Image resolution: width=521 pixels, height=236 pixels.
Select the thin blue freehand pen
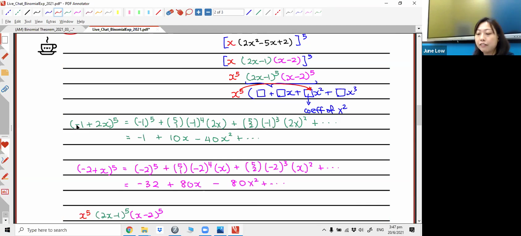299,13
